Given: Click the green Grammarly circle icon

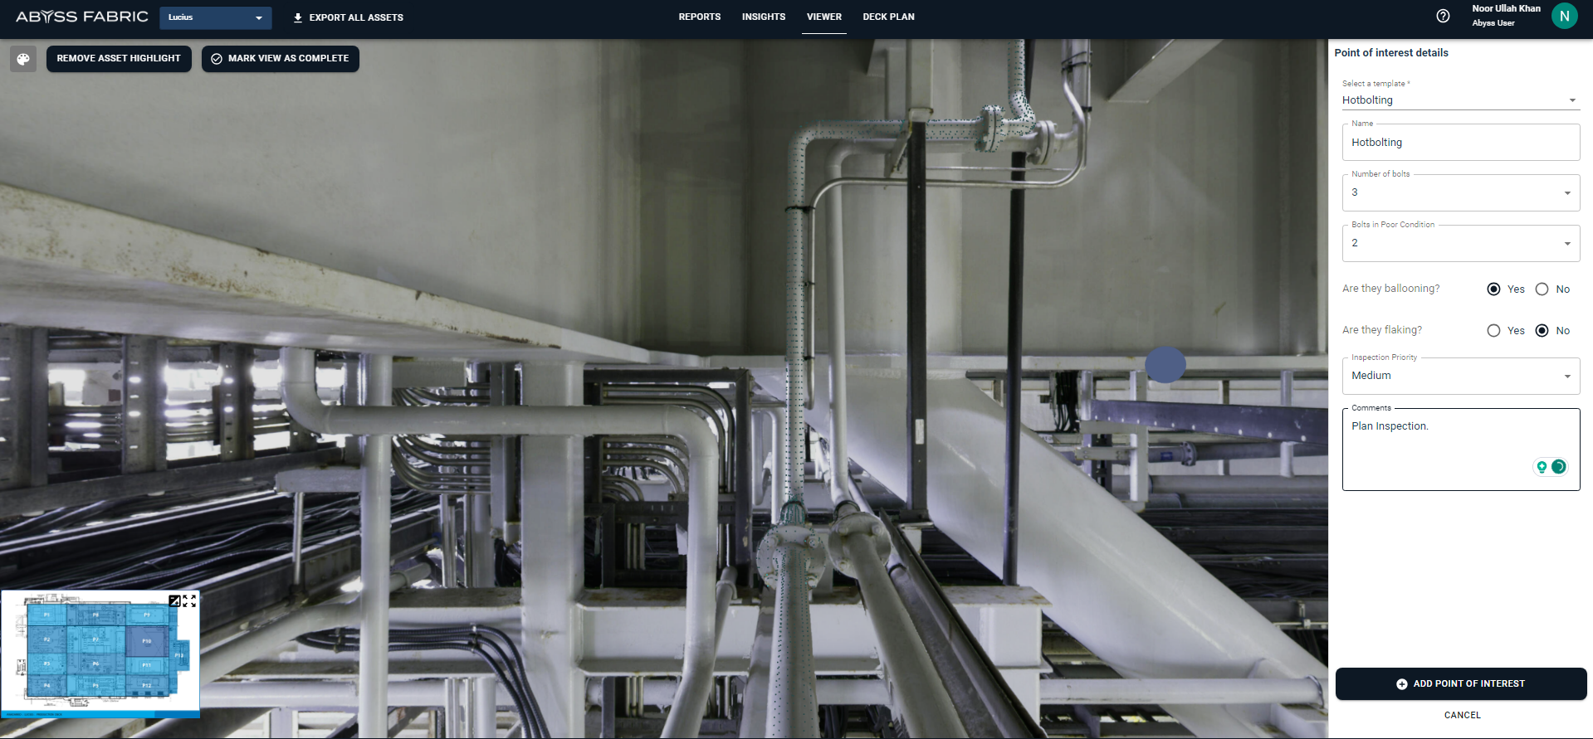Looking at the screenshot, I should click(1558, 467).
